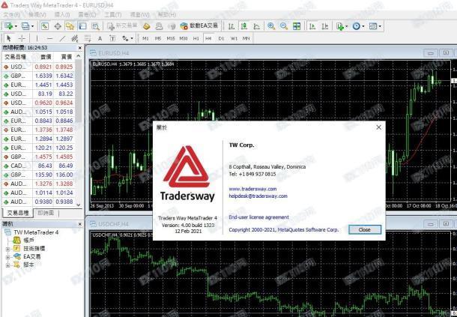This screenshot has width=457, height=317.
Task: Switch chart to bar chart icon
Action: [231, 26]
